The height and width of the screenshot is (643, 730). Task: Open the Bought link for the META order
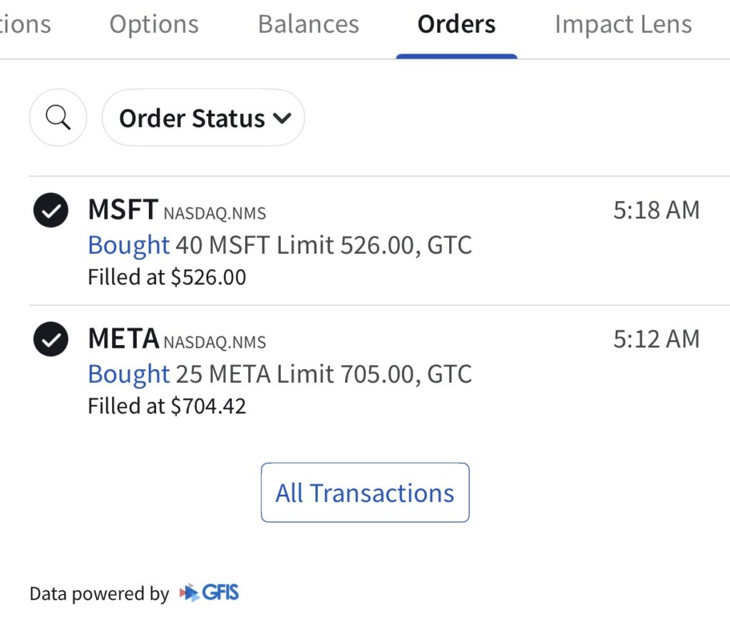[x=128, y=374]
